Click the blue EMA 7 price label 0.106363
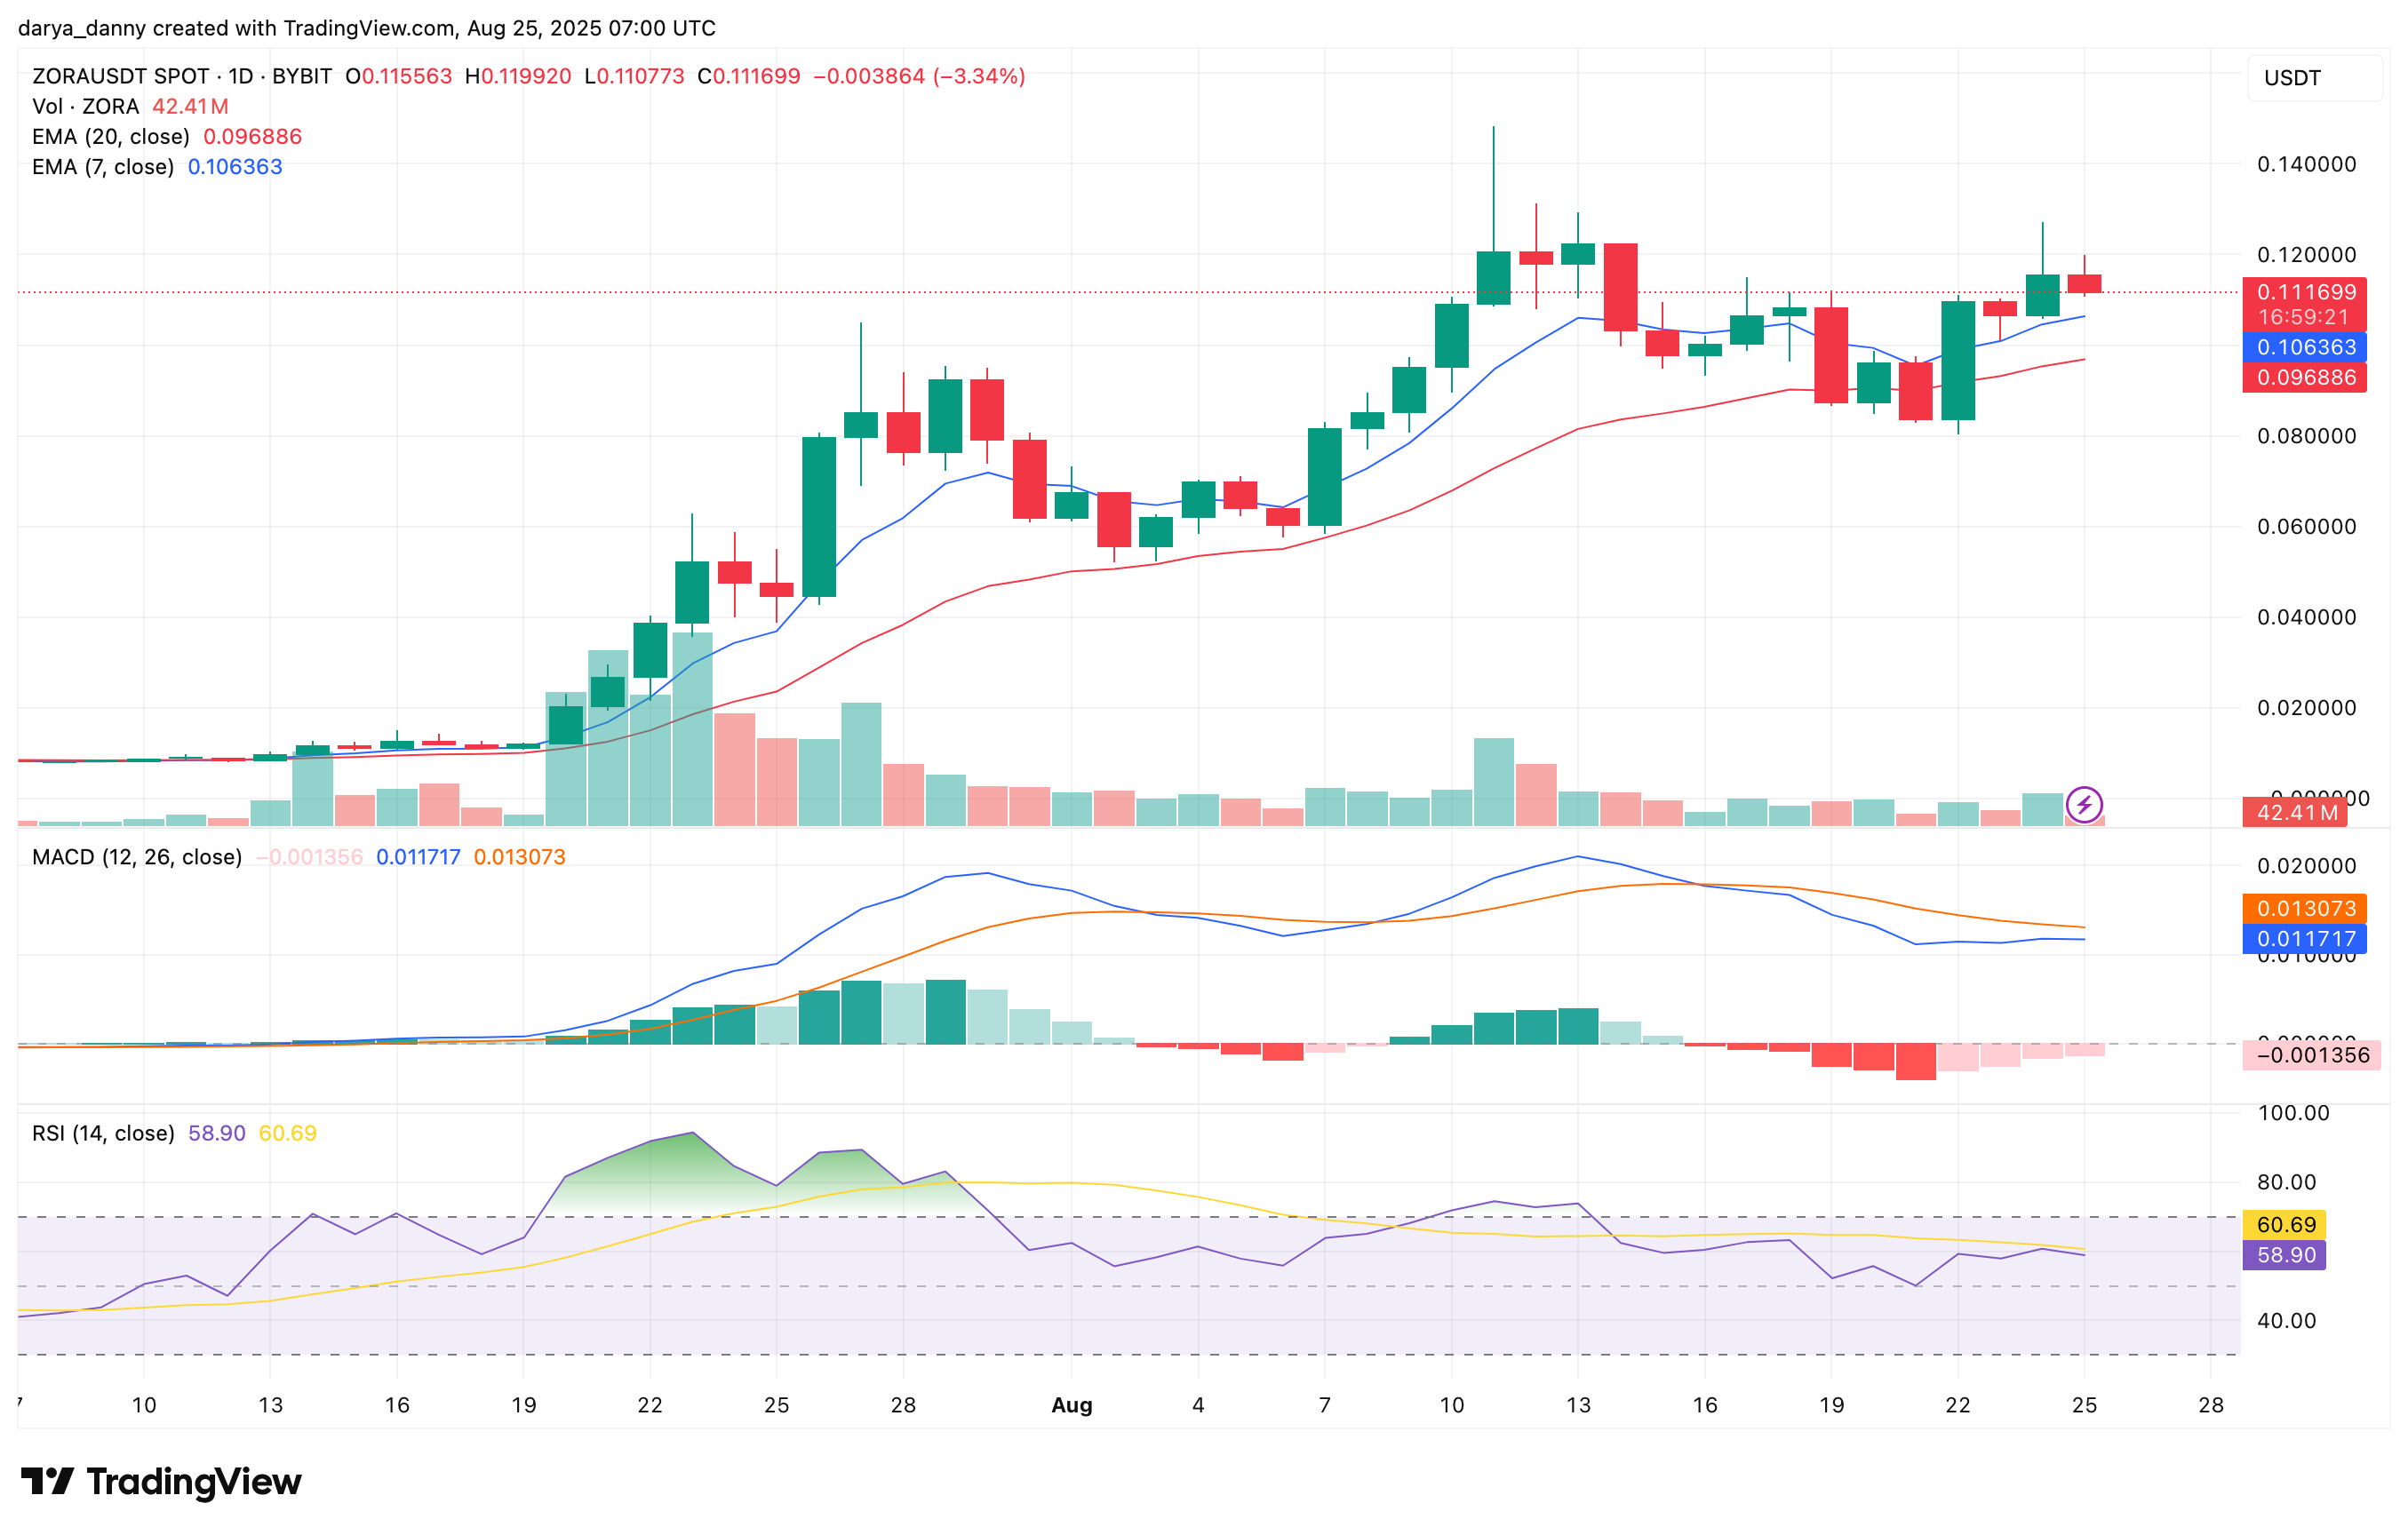Viewport: 2408px width, 1535px height. pyautogui.click(x=2305, y=347)
